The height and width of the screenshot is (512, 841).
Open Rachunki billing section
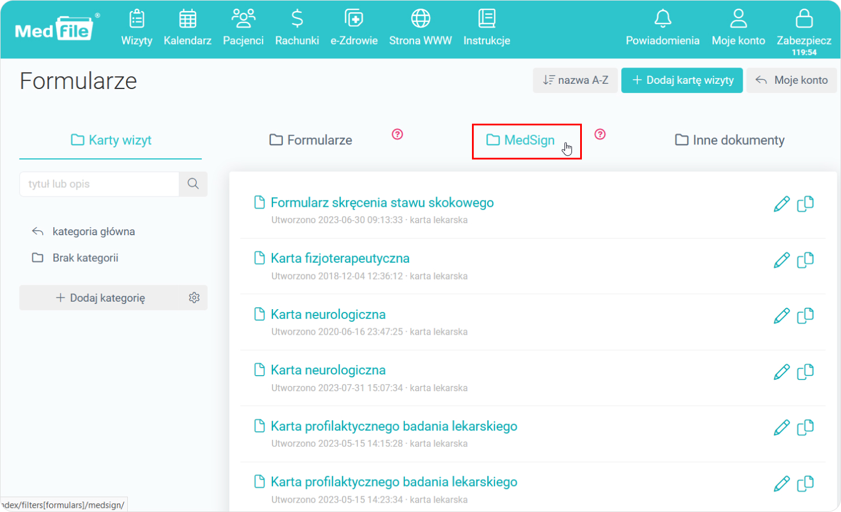297,28
